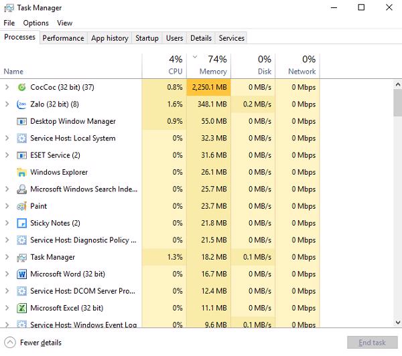
Task: Expand Microsoft Windows Search Indexer row
Action: (x=7, y=189)
